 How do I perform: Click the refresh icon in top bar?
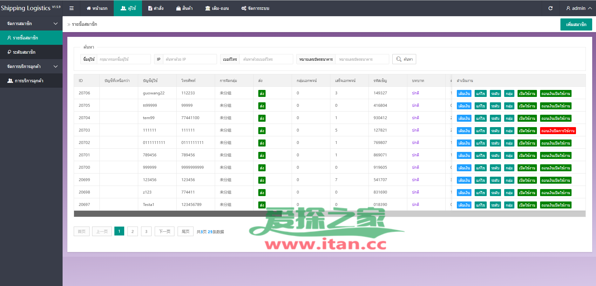551,8
